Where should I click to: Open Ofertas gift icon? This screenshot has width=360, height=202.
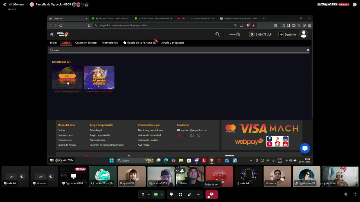coord(234,34)
